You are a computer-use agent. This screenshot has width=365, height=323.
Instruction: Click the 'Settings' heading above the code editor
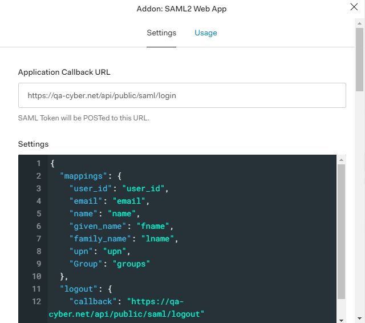pyautogui.click(x=33, y=144)
